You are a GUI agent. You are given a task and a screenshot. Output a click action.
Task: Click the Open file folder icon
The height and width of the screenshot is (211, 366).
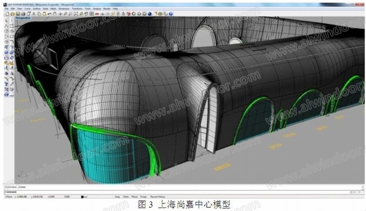(12, 14)
